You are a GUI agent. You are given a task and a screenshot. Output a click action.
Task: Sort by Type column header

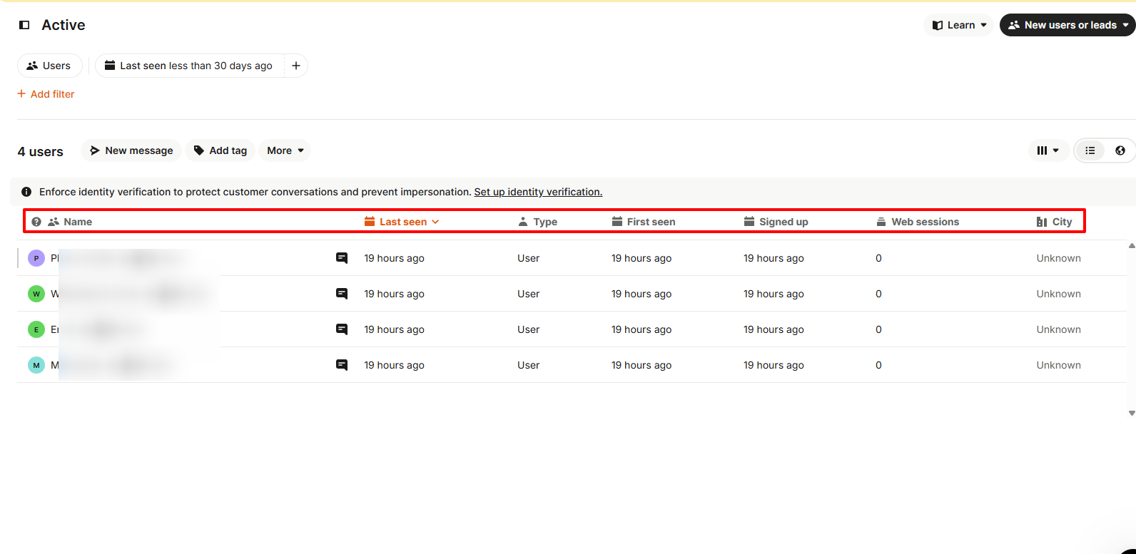(x=537, y=222)
